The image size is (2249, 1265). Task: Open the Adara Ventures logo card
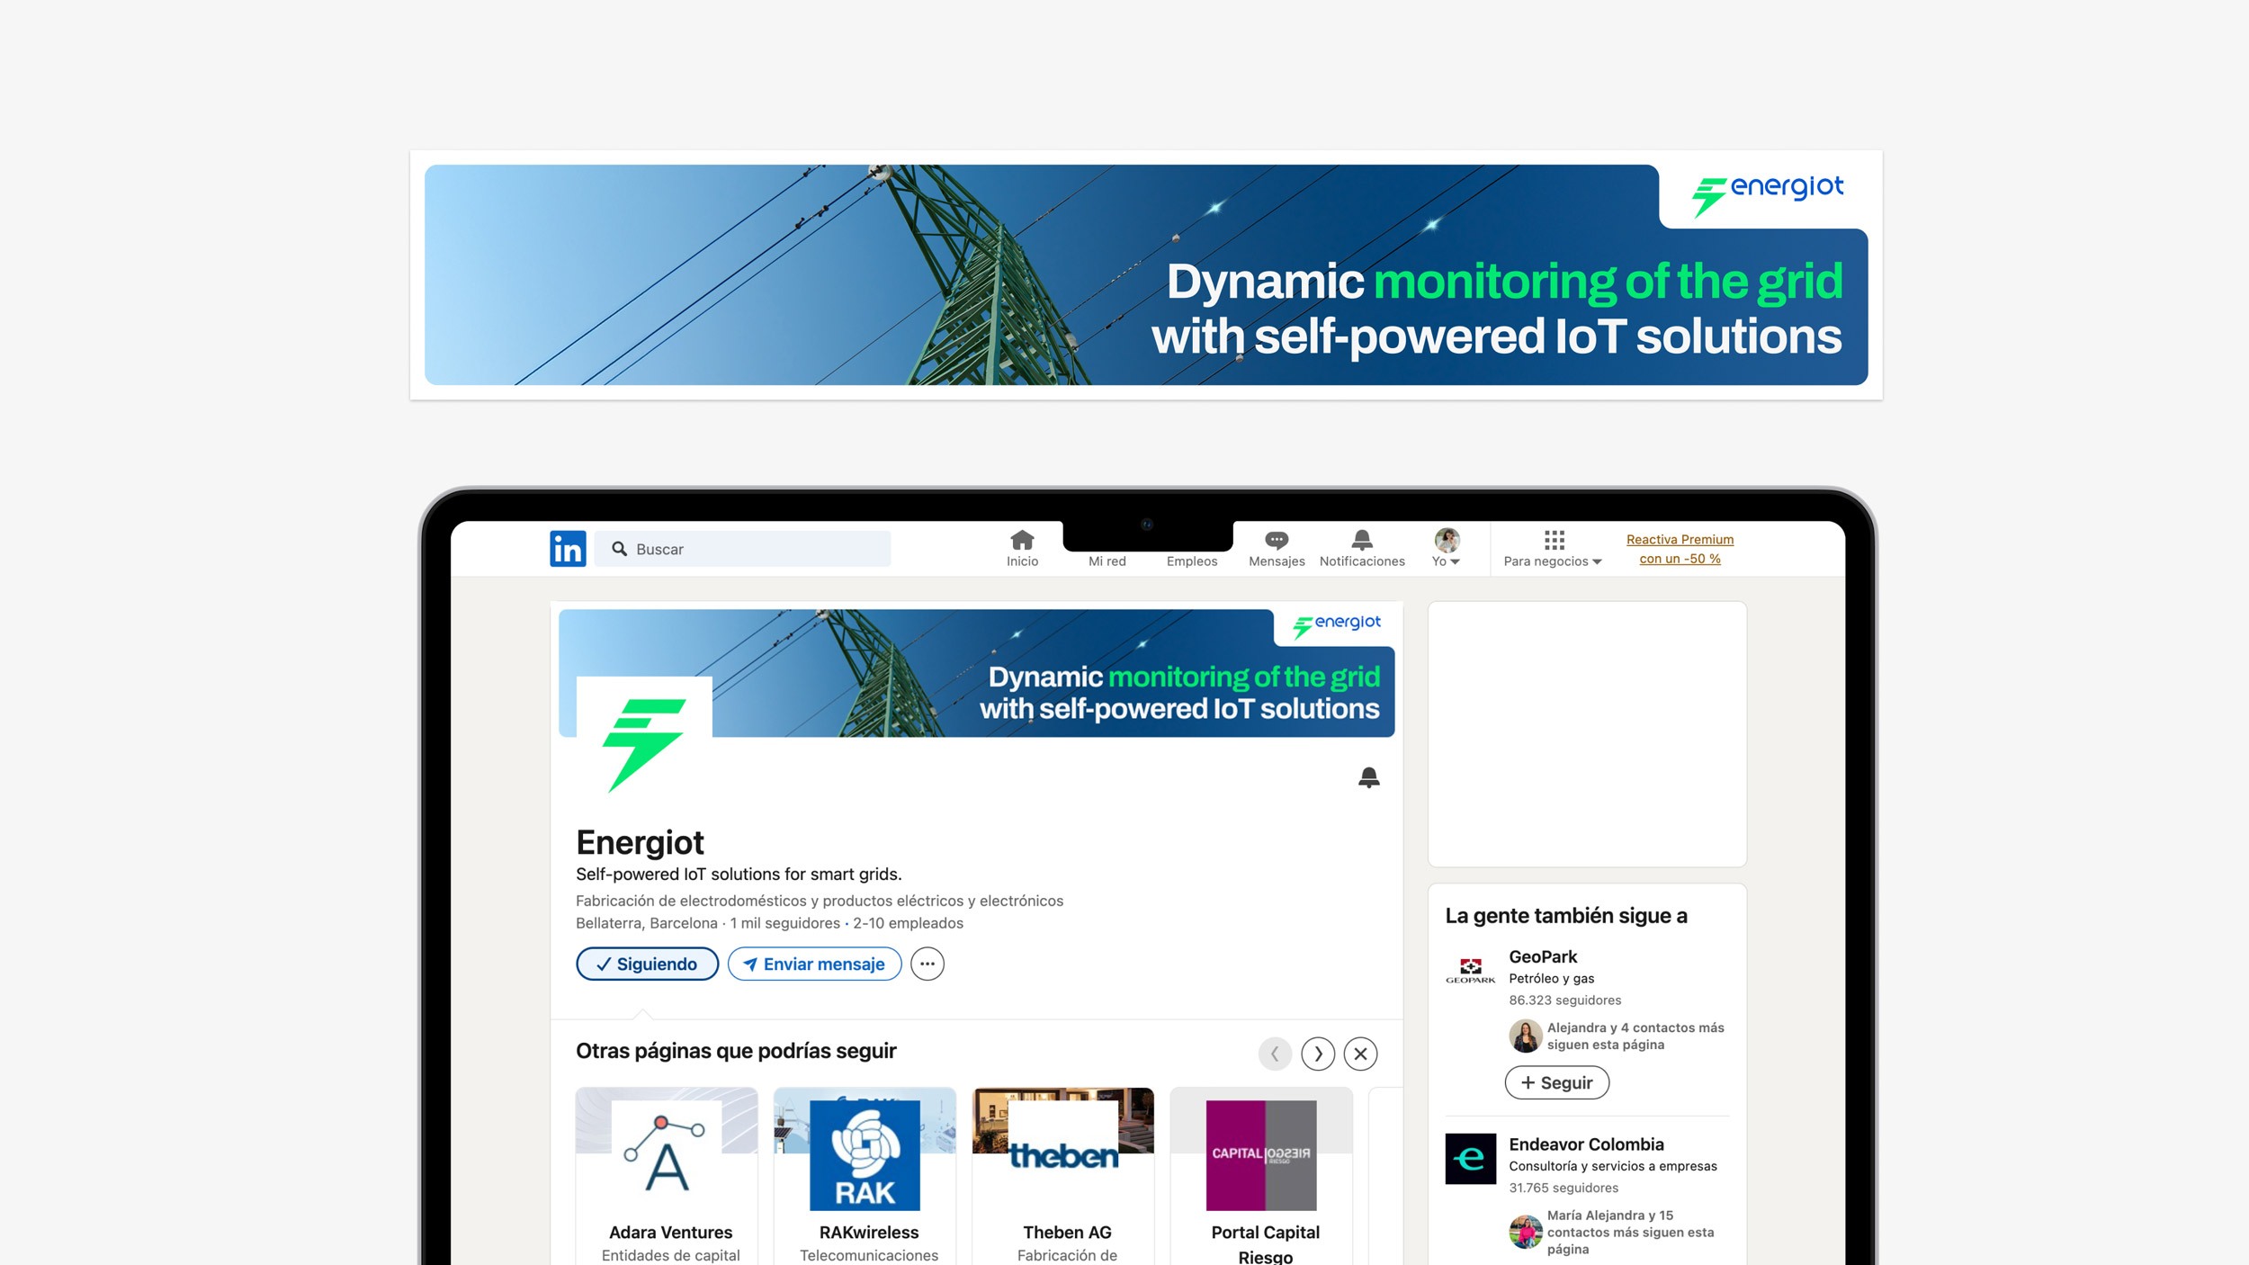[667, 1155]
